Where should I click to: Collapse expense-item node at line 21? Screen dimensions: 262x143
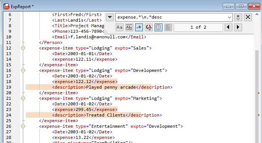coord(23,98)
